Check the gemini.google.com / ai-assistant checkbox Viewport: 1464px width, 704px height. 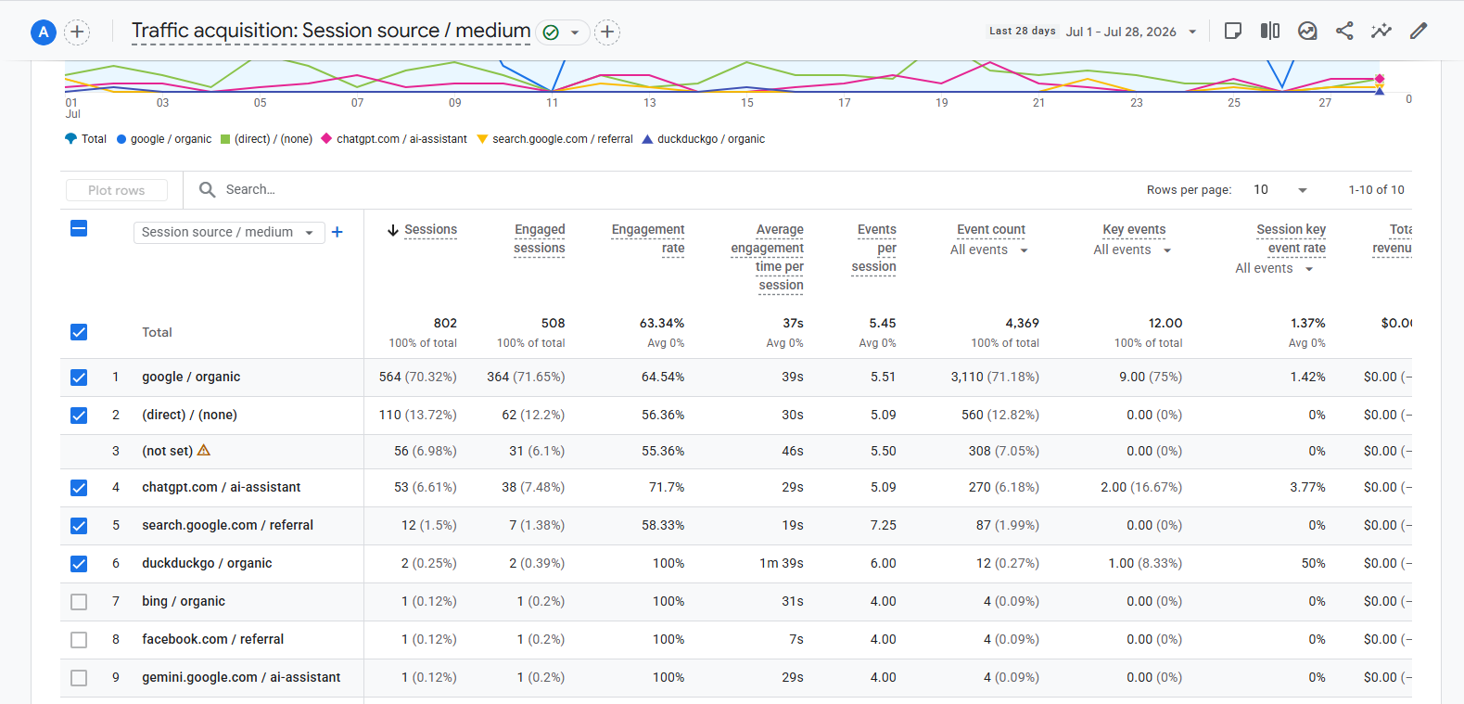point(79,678)
